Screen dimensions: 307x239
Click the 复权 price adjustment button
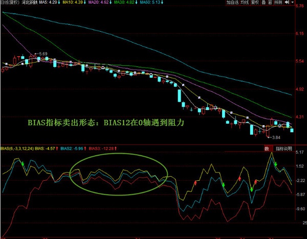tap(255, 3)
